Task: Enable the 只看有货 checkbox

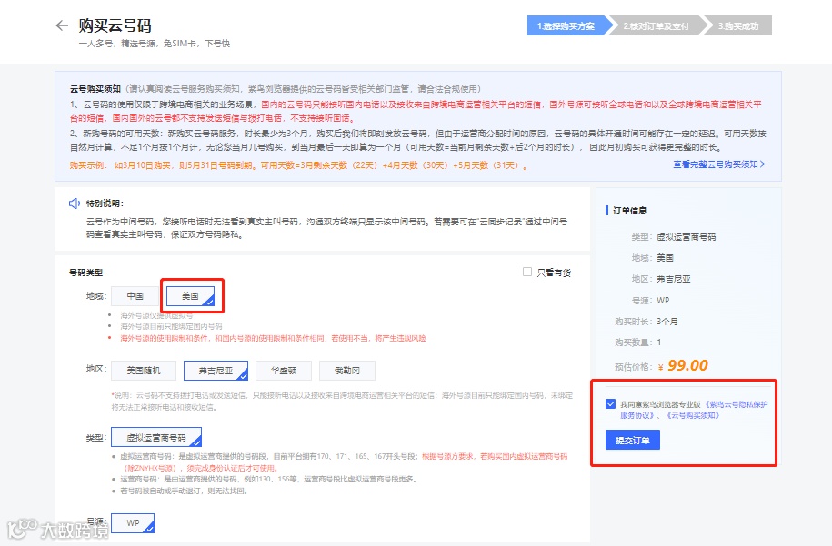Action: point(526,273)
